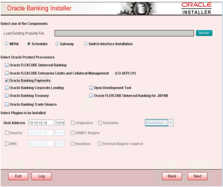Image resolution: width=223 pixels, height=187 pixels.
Task: Click the (CO-DEPLOY) label
Action: click(x=125, y=73)
